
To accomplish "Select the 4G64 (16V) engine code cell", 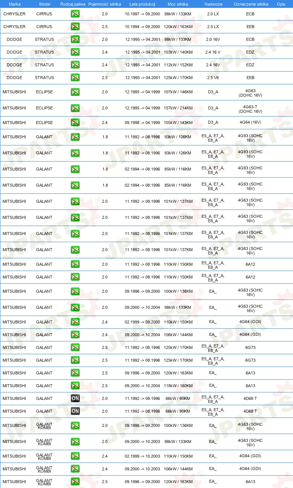I will point(250,123).
